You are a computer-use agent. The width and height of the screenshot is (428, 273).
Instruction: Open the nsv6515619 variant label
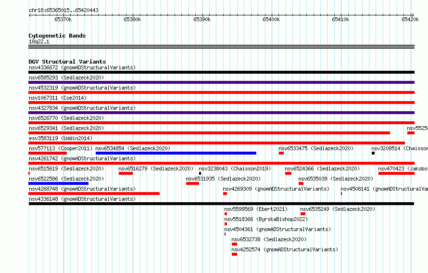tap(66, 169)
